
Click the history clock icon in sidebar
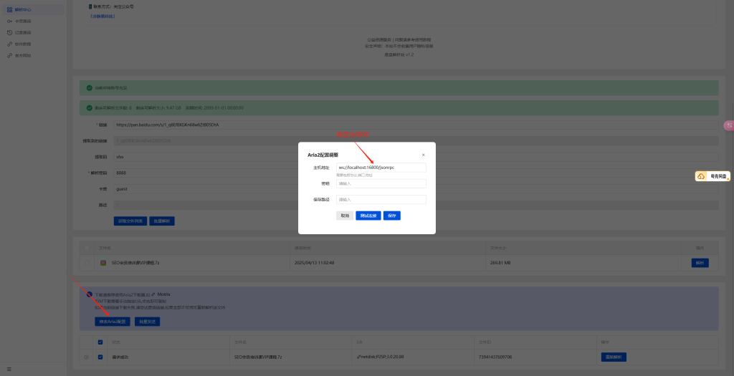pyautogui.click(x=9, y=32)
